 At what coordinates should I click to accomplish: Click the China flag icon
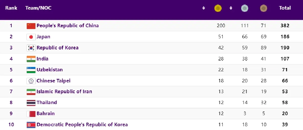coord(31,26)
